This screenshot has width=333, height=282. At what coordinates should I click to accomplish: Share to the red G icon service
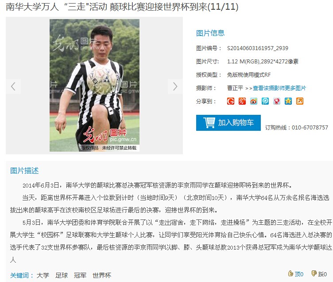point(231,101)
